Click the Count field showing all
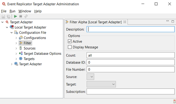This screenshot has height=104, width=176. (x=131, y=55)
